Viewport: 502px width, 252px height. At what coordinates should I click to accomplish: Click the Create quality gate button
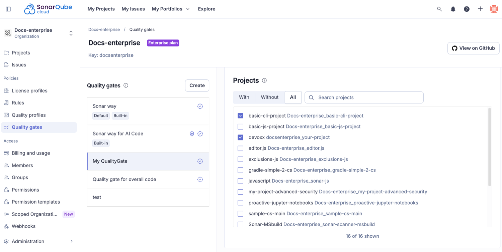click(197, 85)
